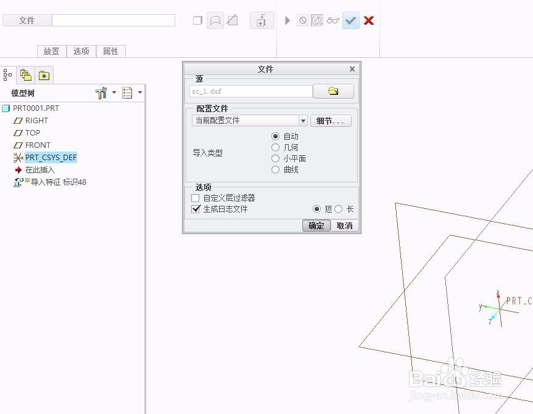Click the eyeglasses preview icon in the dashboard
The height and width of the screenshot is (414, 533).
click(333, 20)
